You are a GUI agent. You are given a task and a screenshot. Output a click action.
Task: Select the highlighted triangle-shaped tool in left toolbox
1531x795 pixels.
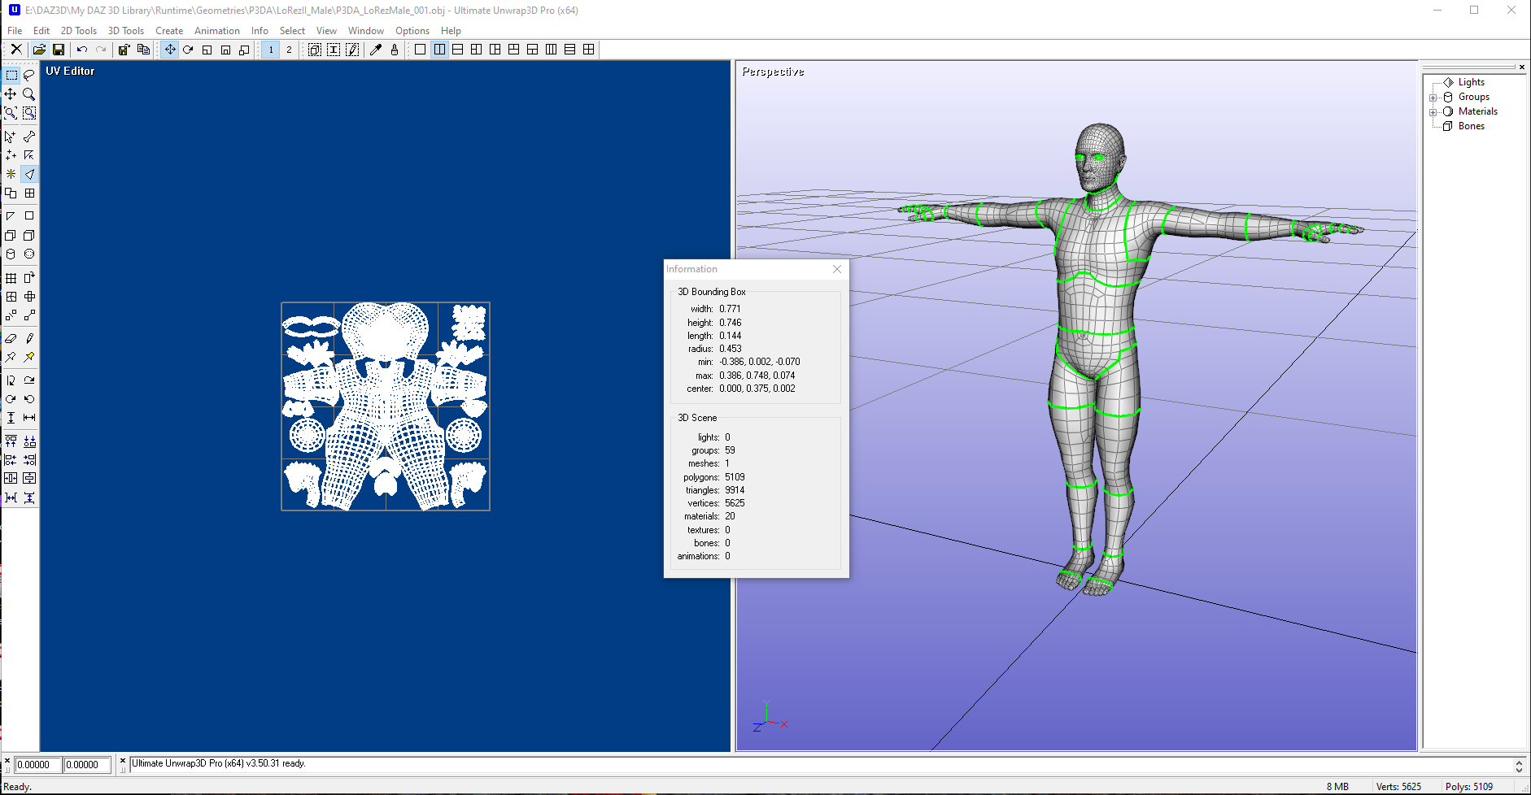[29, 174]
